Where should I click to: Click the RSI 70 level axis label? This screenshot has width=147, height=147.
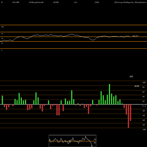click(2, 34)
